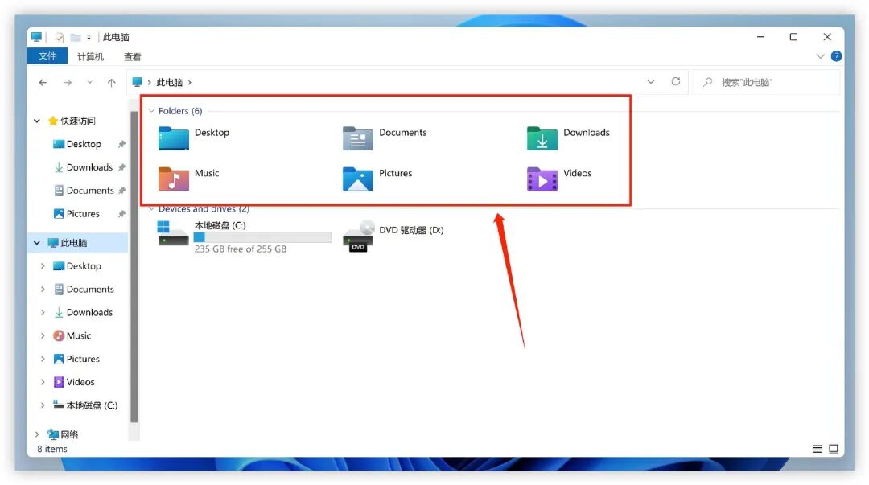Click the Properties icon in quick access toolbar

pyautogui.click(x=60, y=36)
